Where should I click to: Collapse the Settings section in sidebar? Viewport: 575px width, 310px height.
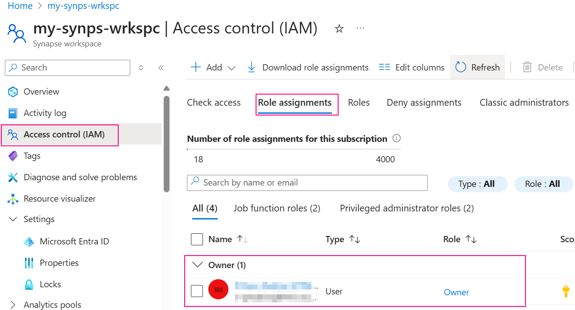tap(14, 219)
